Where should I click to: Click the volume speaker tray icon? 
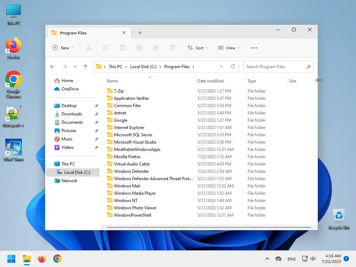pos(313,259)
